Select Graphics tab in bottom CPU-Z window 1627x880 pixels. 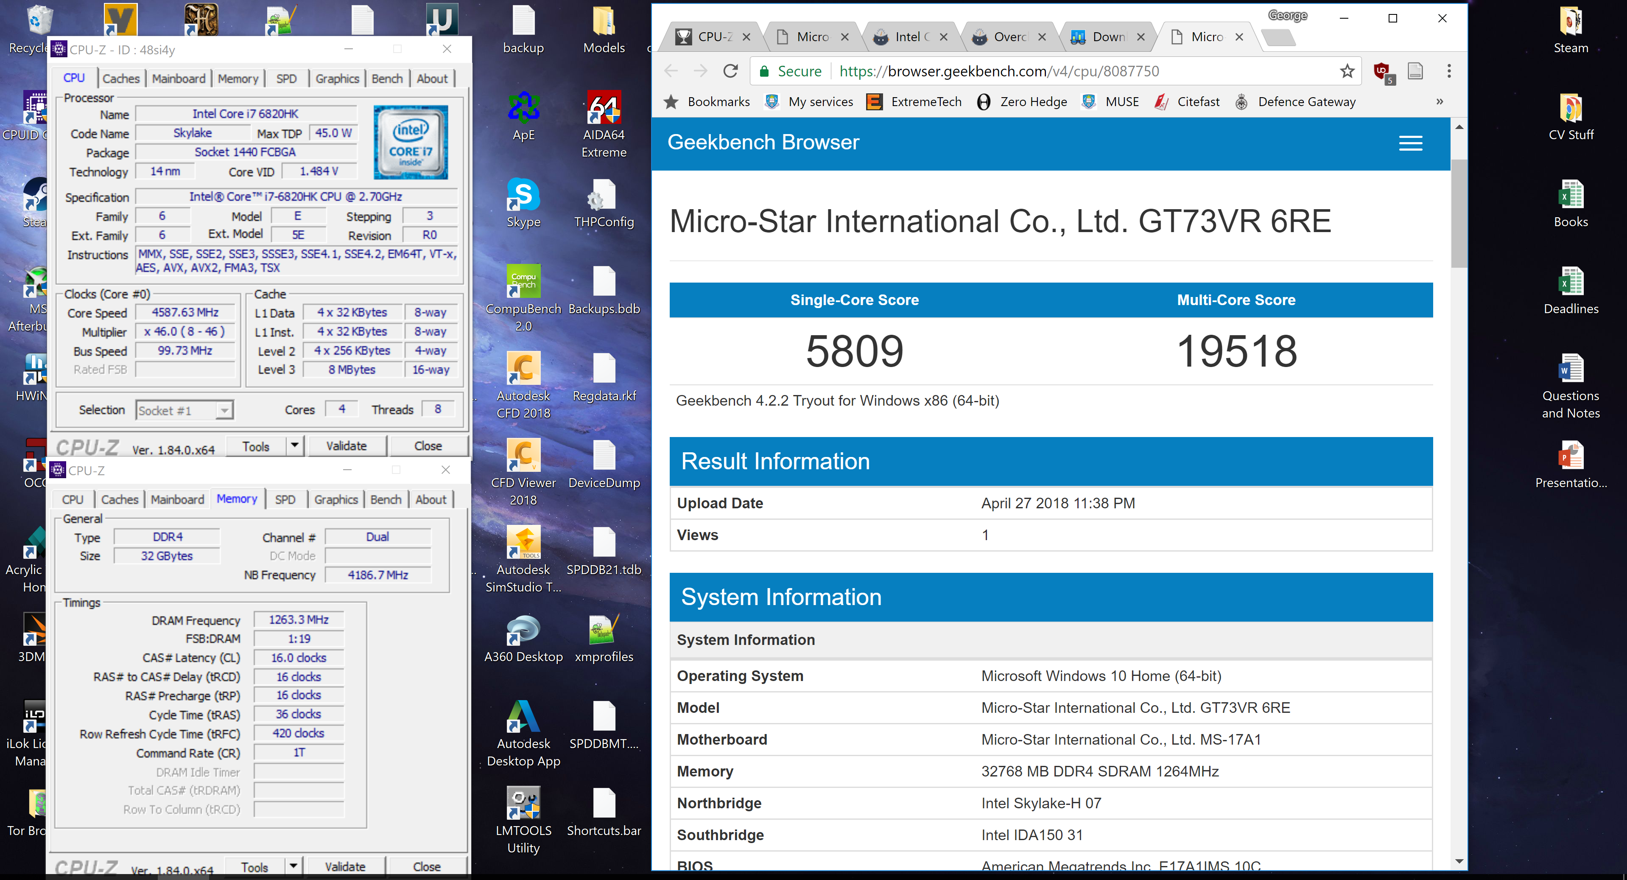tap(336, 499)
